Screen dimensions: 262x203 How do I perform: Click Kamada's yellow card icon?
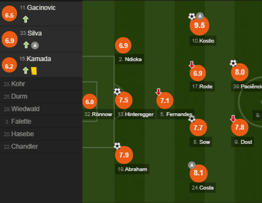[34, 71]
